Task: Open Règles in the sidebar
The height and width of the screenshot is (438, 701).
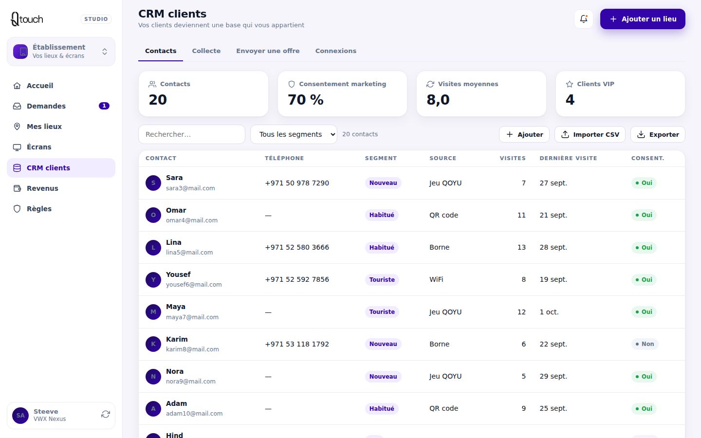Action: [x=61, y=209]
